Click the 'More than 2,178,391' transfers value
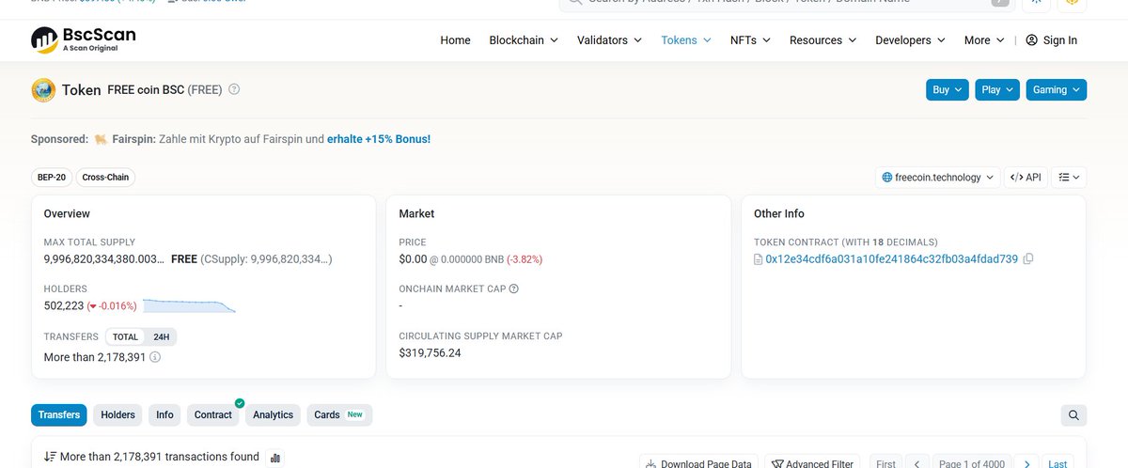 95,357
